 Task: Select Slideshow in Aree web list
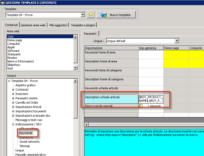(x=40, y=65)
